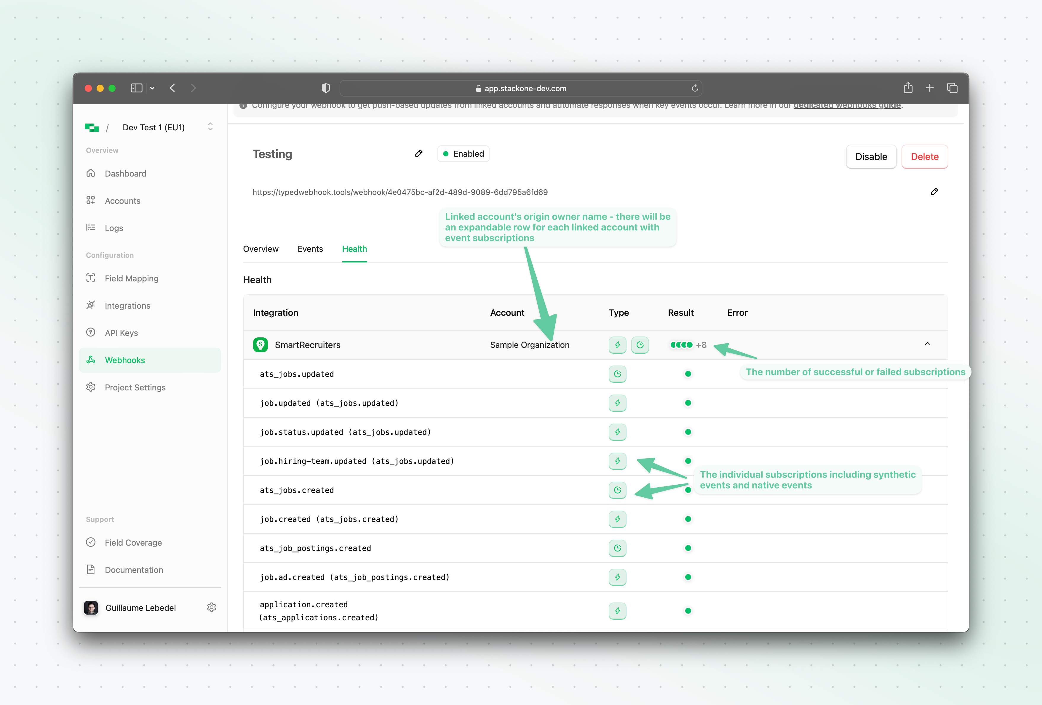Click the Sample Organization account cell
This screenshot has height=705, width=1042.
pos(530,345)
